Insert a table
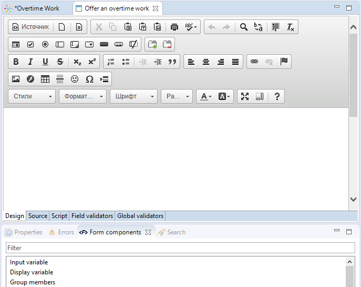 click(x=45, y=79)
